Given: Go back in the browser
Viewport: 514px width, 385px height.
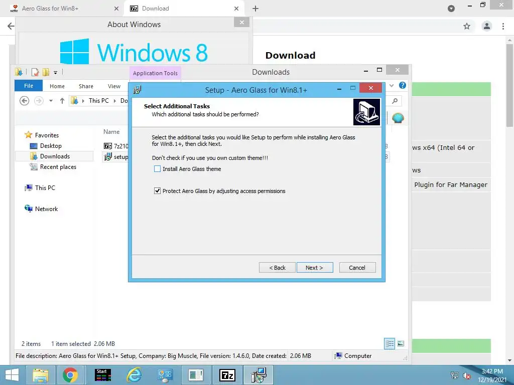Looking at the screenshot, I should [11, 26].
